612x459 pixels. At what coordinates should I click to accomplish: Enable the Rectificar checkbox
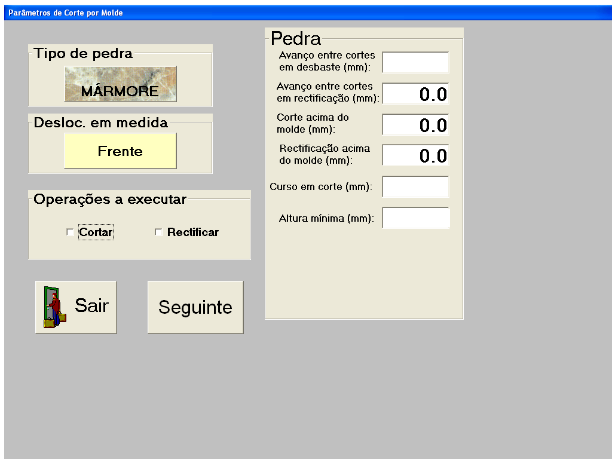158,232
